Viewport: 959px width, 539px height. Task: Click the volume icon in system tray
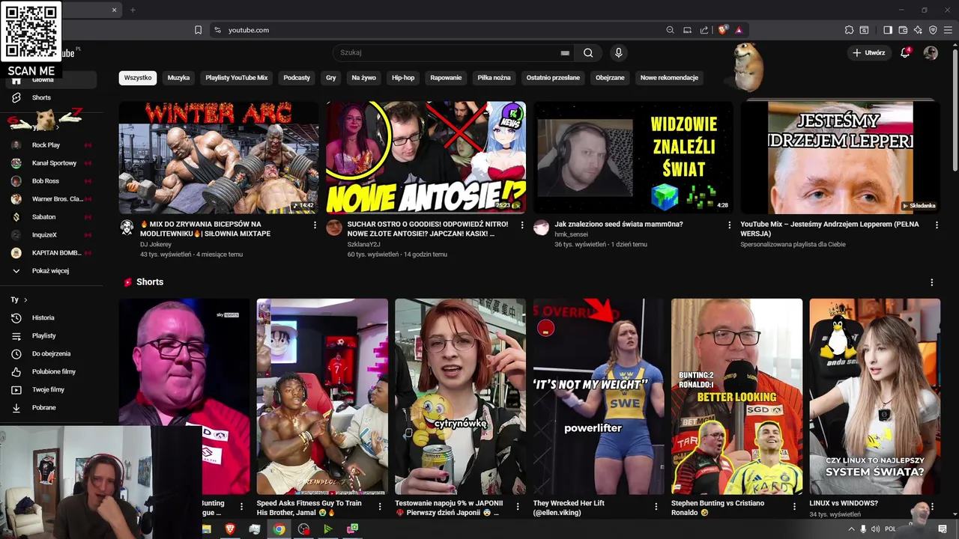point(875,529)
